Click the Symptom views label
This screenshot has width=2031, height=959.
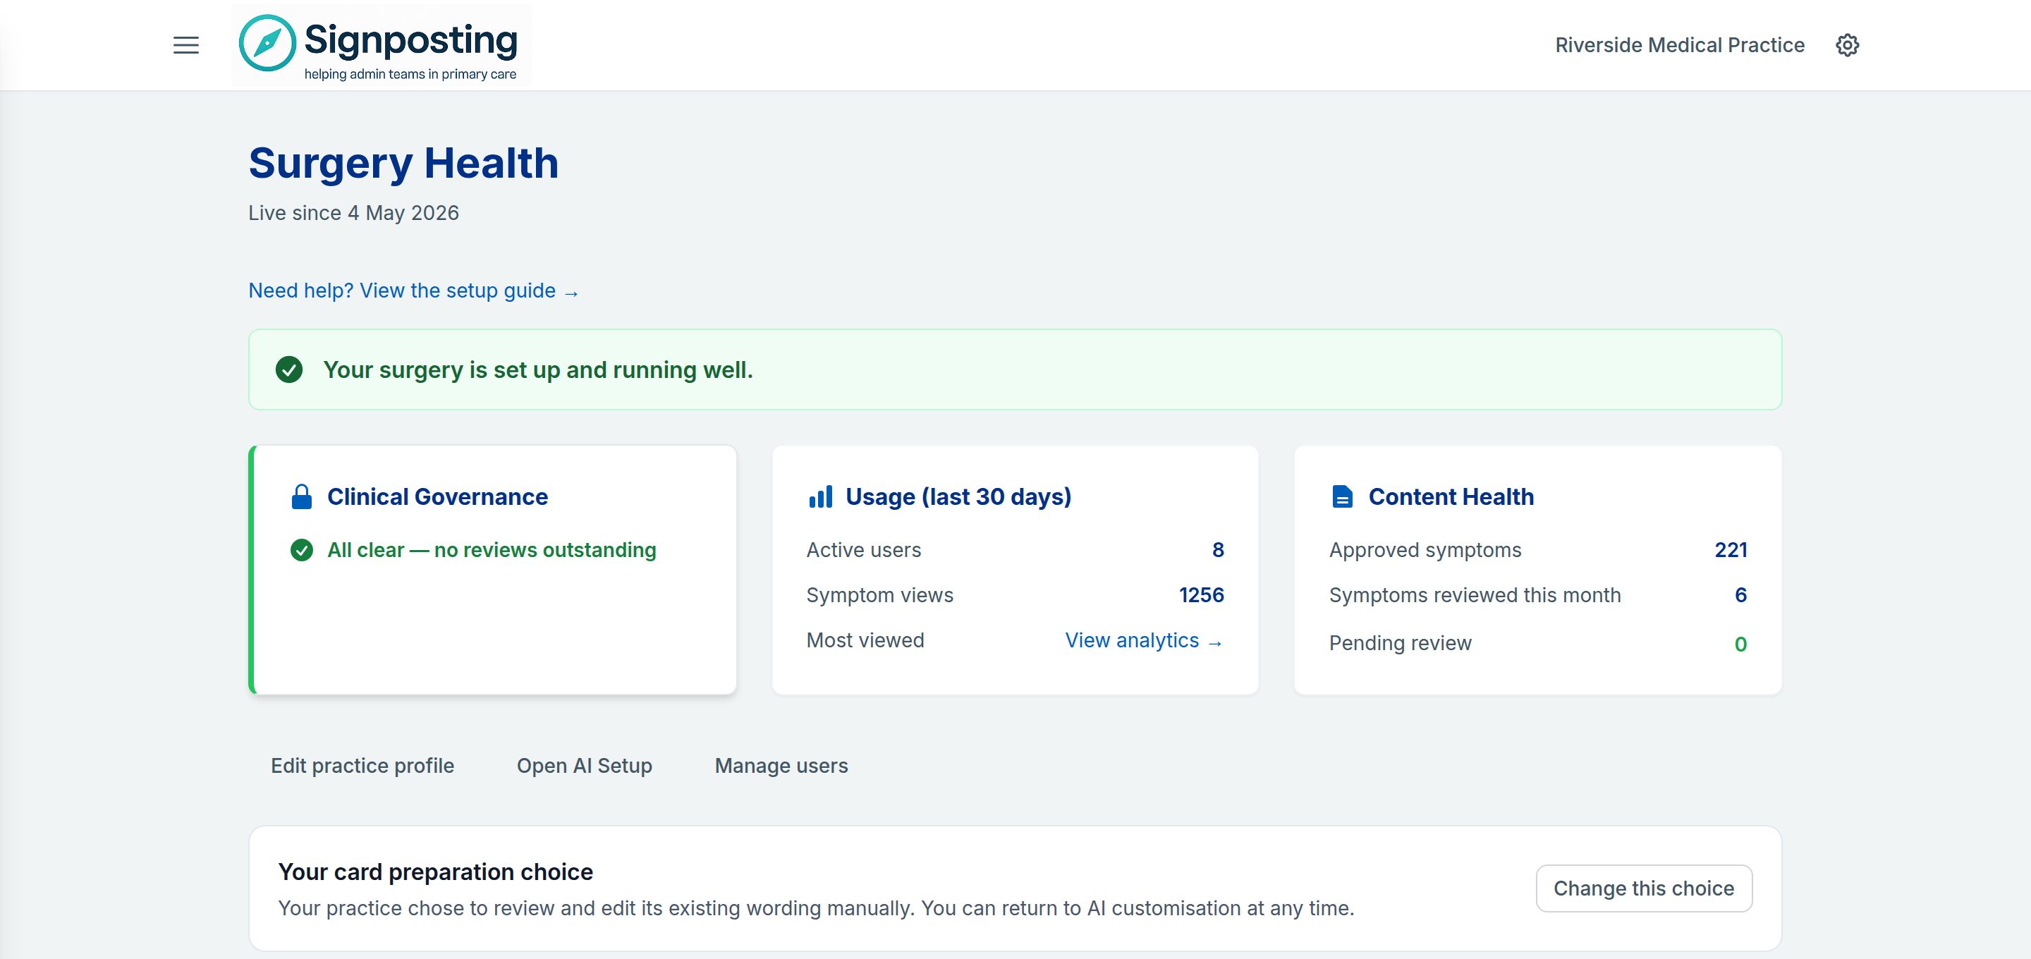coord(880,594)
